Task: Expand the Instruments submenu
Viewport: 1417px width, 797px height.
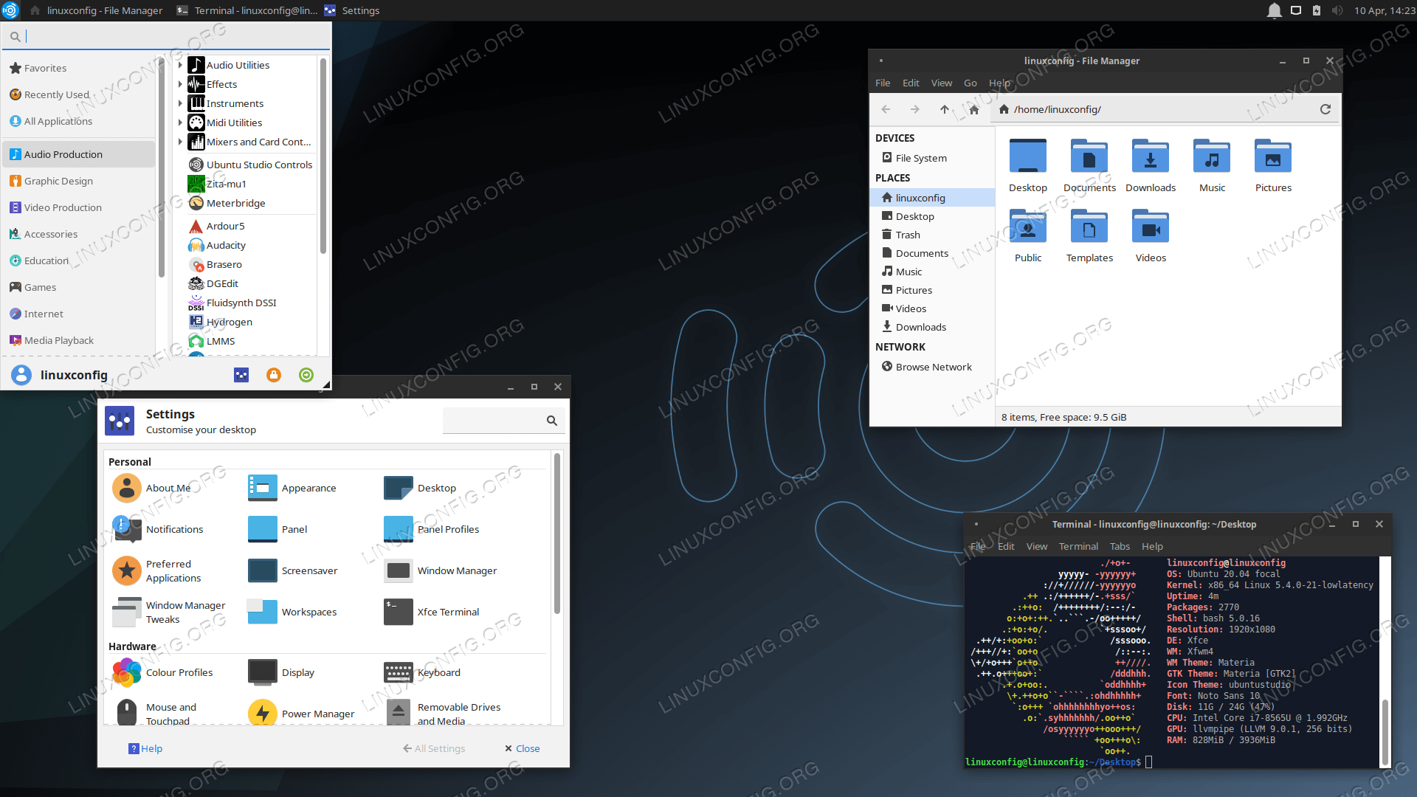Action: point(180,103)
